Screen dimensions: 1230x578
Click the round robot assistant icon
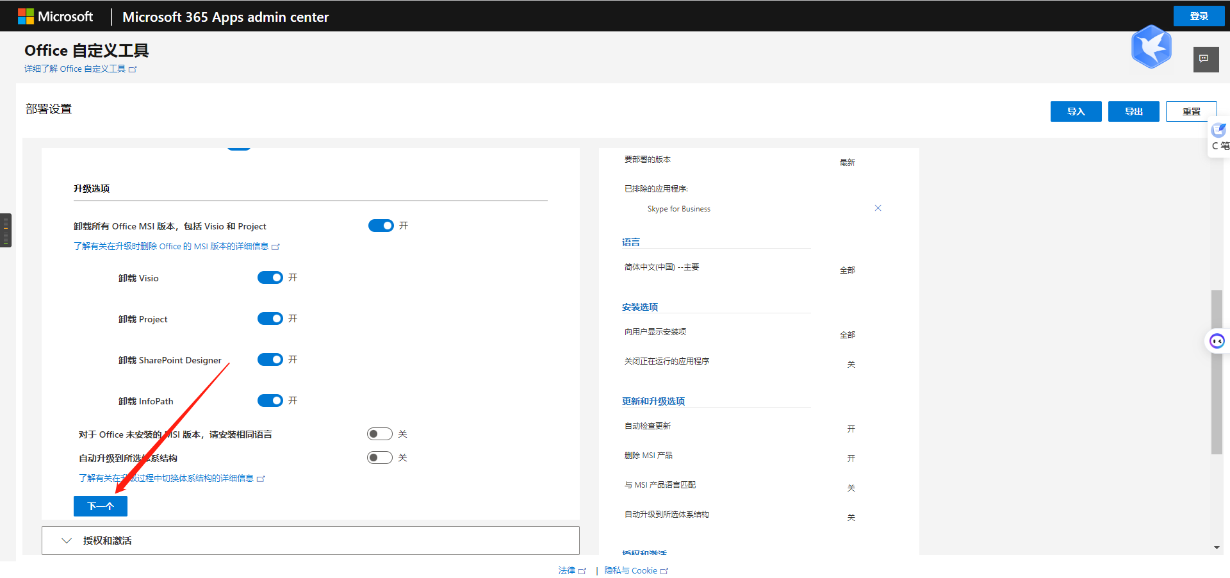click(1217, 341)
